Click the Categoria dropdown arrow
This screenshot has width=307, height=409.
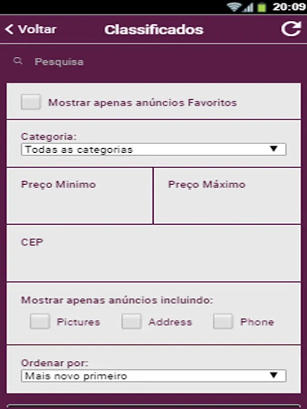pos(273,149)
